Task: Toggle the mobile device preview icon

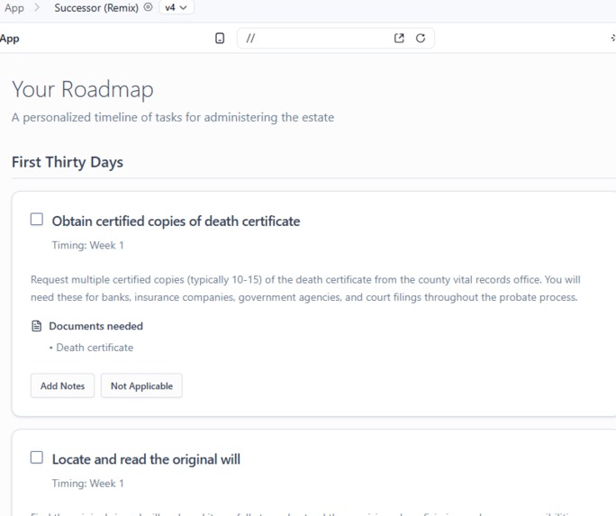Action: pos(220,39)
